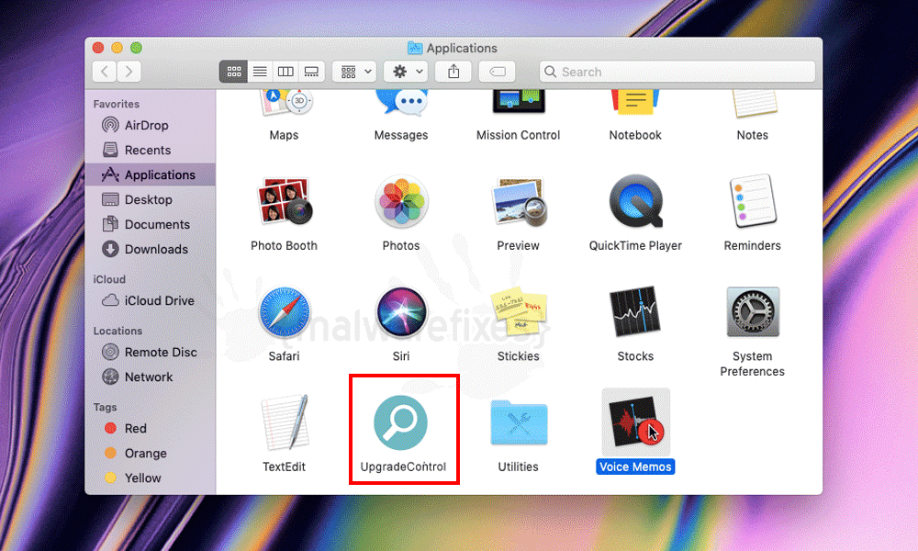Click into the Search field
918x551 pixels.
click(677, 72)
